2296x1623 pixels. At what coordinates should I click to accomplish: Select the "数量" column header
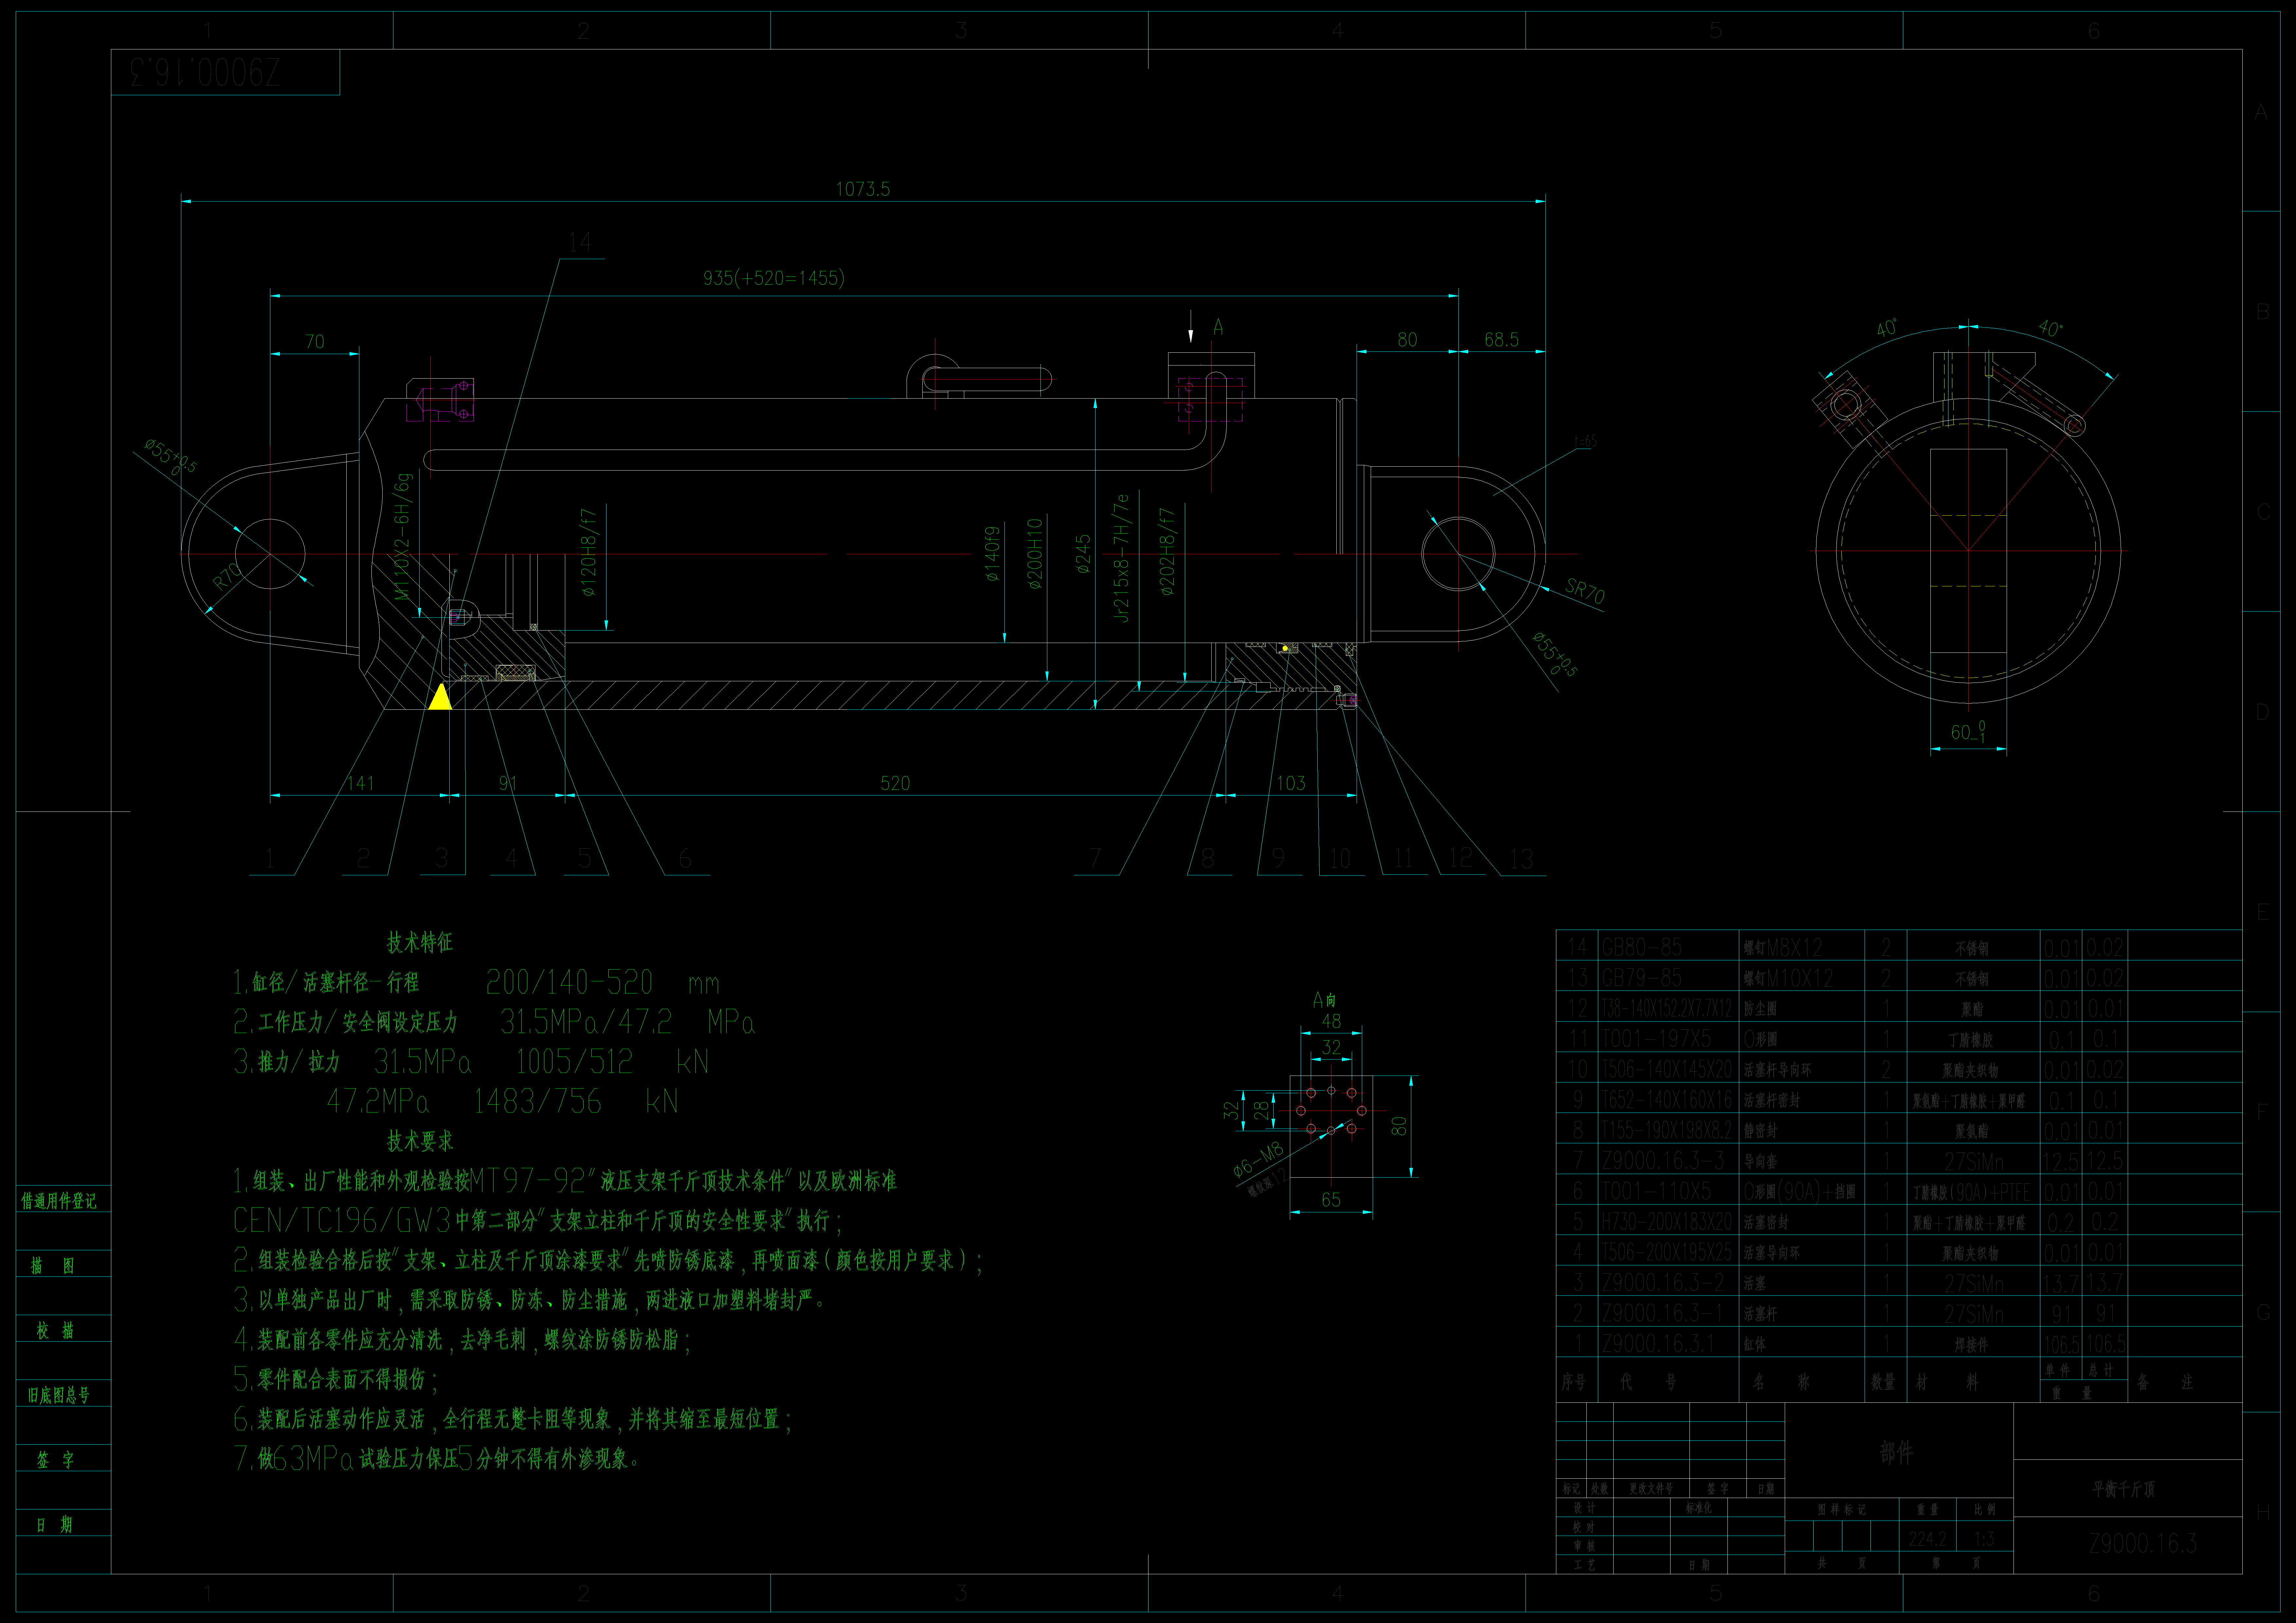point(1883,1382)
